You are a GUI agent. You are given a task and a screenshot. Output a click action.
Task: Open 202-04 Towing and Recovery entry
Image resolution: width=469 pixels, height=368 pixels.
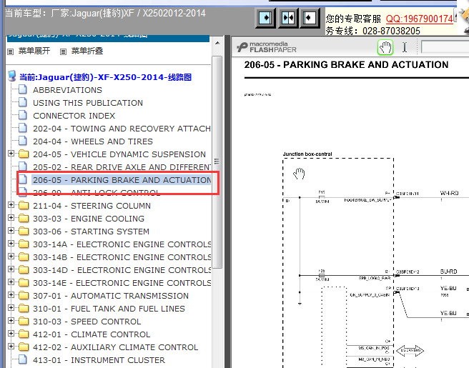(x=122, y=129)
